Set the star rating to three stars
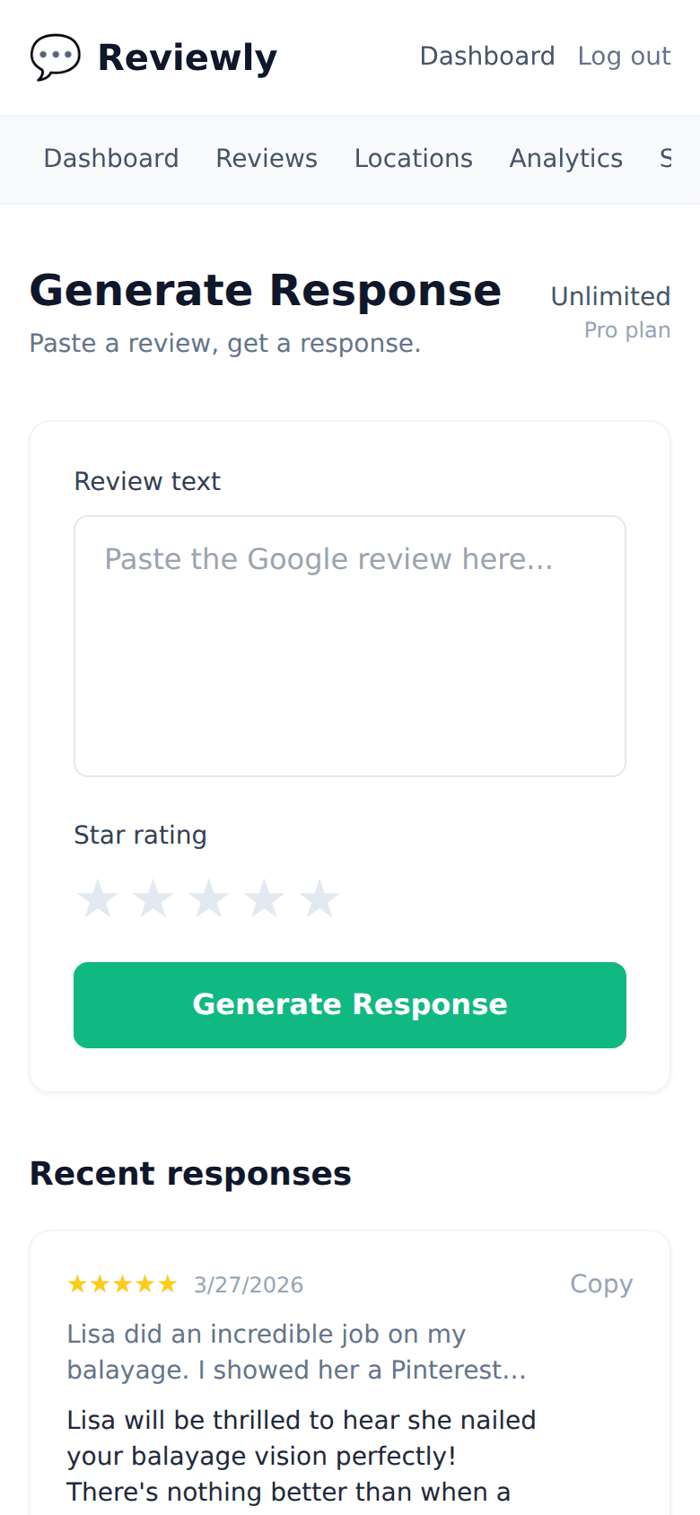 point(209,897)
